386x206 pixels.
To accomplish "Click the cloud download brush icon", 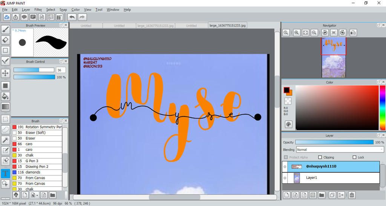I will pyautogui.click(x=16, y=195).
